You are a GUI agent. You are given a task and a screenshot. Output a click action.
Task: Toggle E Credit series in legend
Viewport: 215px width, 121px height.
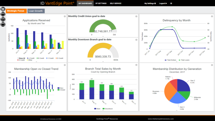[21, 60]
